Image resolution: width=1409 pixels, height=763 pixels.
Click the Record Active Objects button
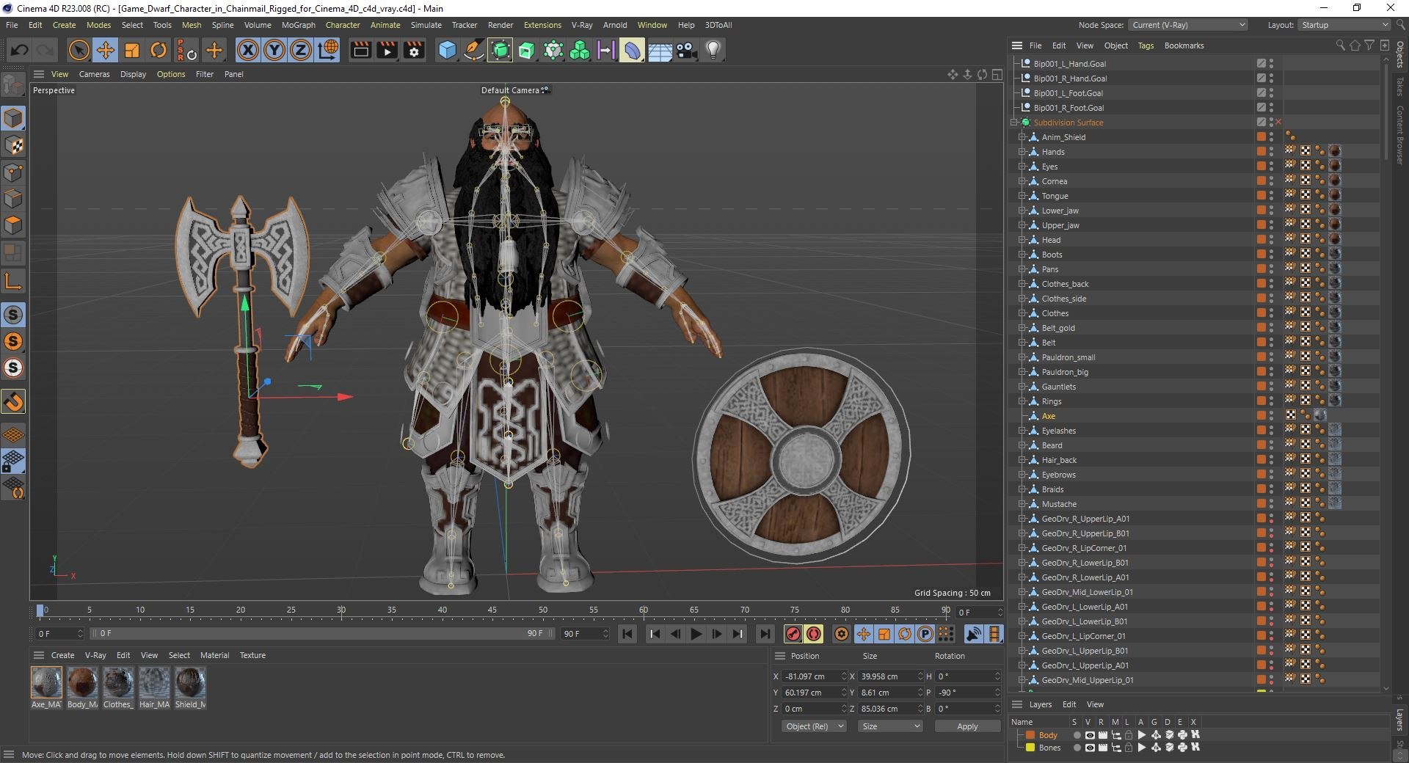click(x=793, y=634)
